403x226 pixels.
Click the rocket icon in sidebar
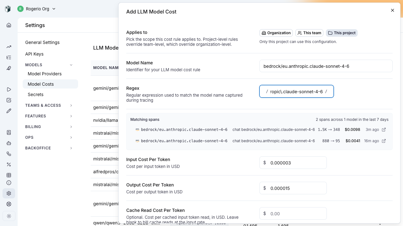[x=9, y=68]
